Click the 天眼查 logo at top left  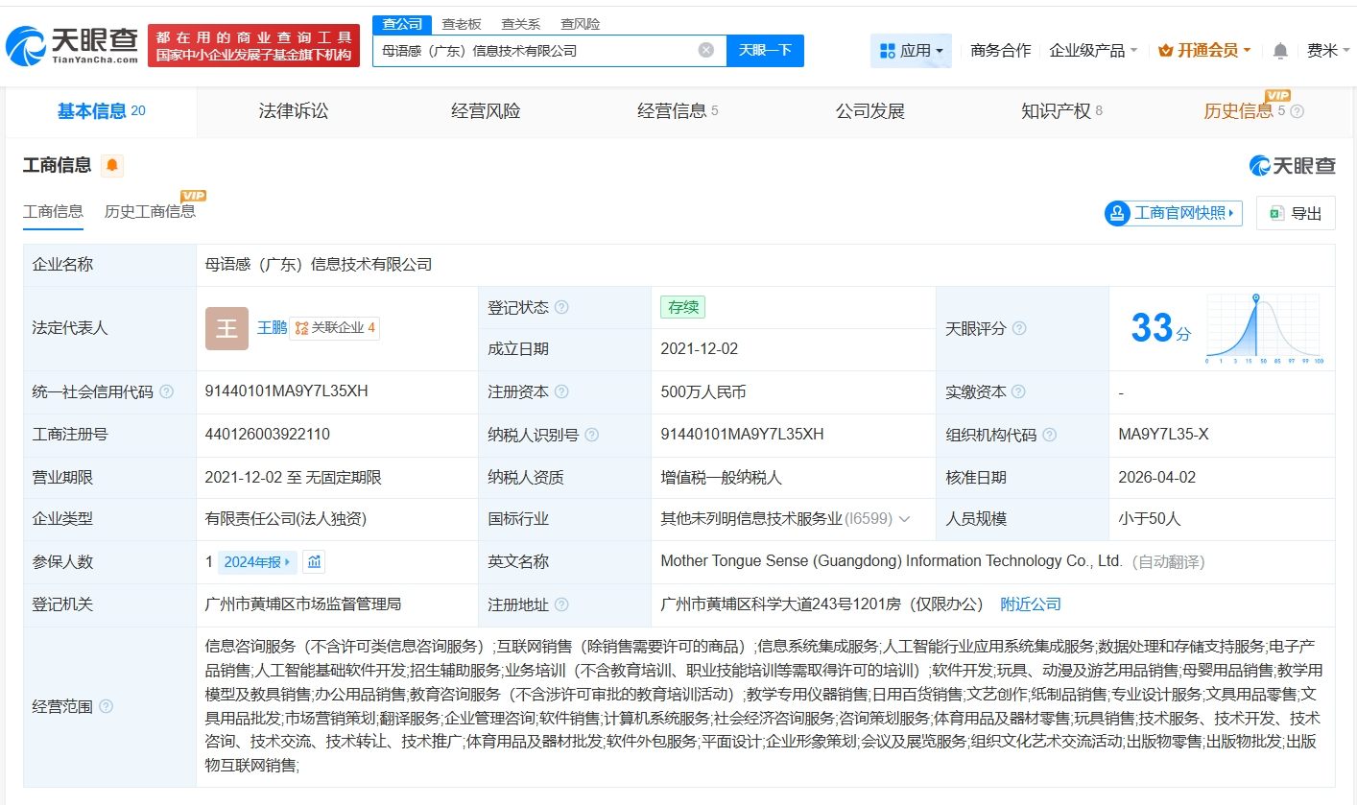[72, 45]
